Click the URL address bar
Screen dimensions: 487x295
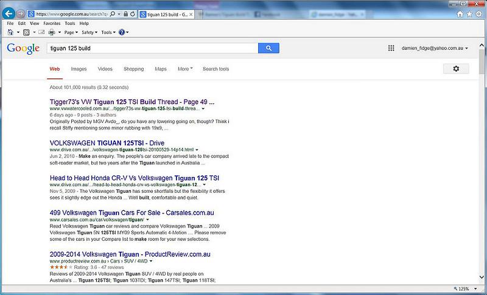coord(71,14)
